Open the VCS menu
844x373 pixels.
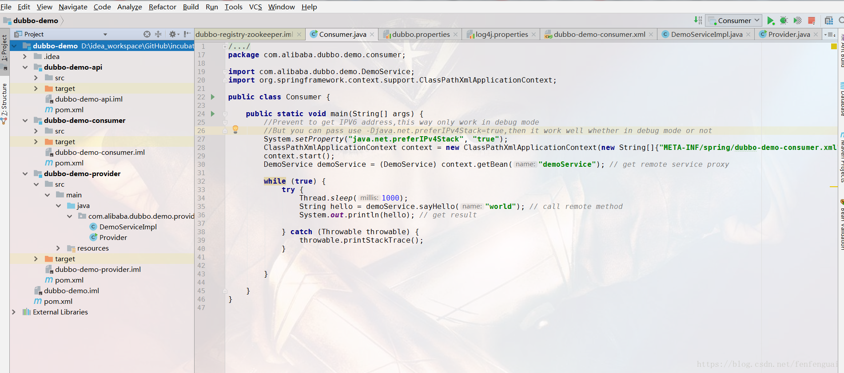click(255, 7)
